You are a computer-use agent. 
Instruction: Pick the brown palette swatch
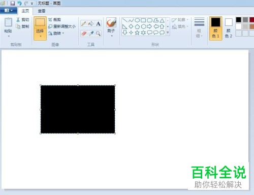(x=251, y=26)
